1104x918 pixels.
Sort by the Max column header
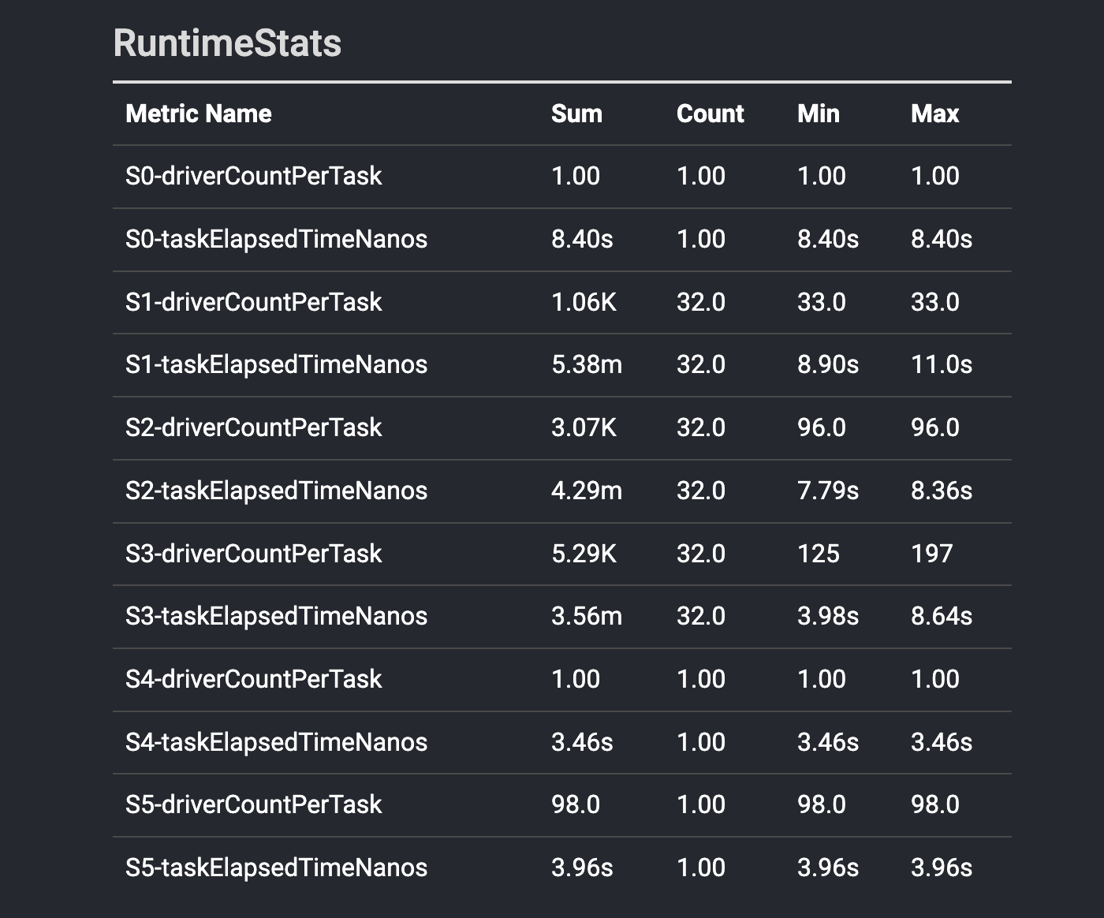point(934,114)
